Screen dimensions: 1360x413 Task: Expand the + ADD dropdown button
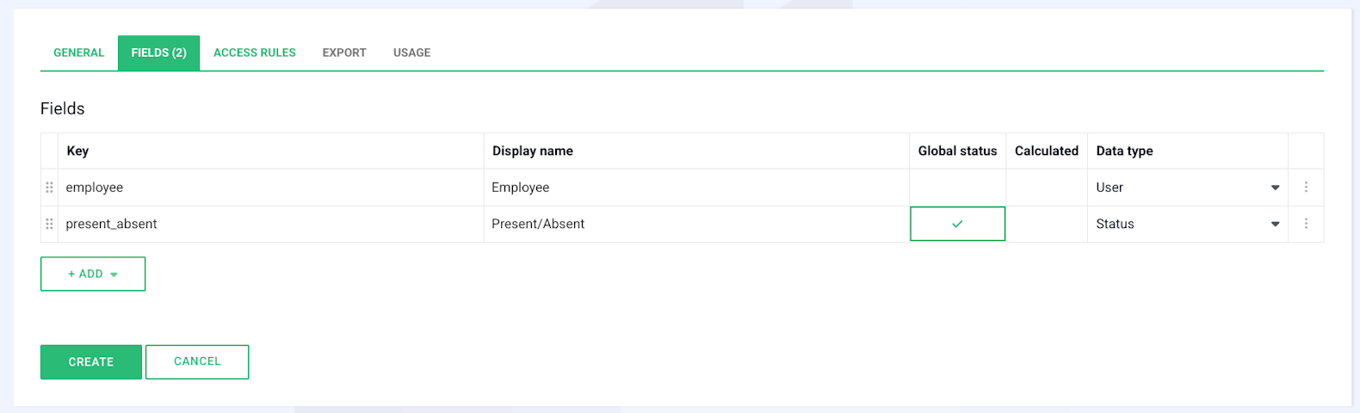93,274
